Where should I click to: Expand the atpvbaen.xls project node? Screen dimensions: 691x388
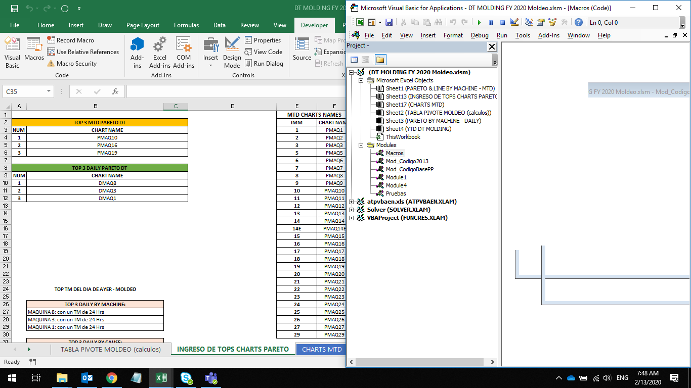pyautogui.click(x=352, y=202)
